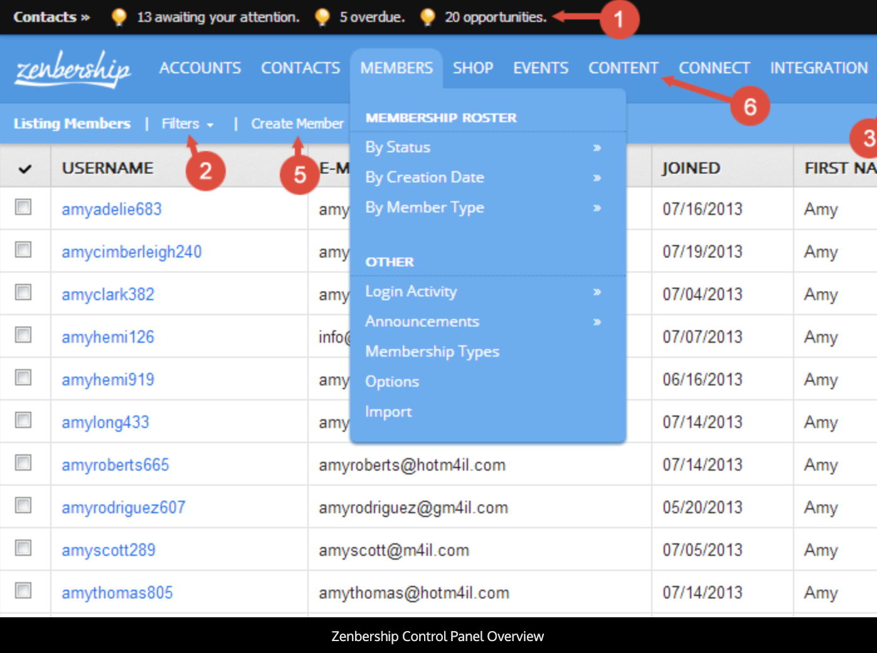Check the amyhemi126 row checkbox
The height and width of the screenshot is (653, 877).
coord(23,335)
